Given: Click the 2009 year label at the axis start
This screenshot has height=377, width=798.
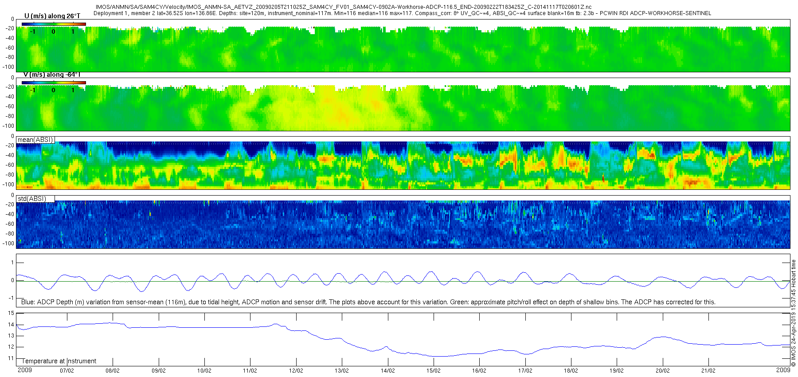Looking at the screenshot, I should click(24, 370).
